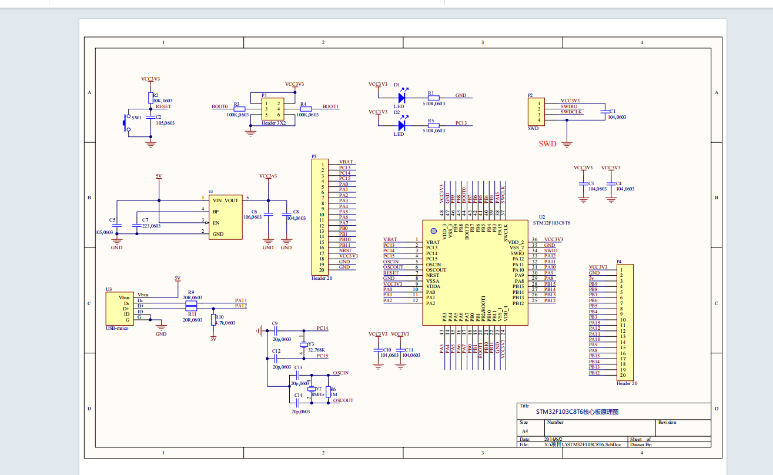Click capacitor C8 on the regulator output
Viewport: 773px width, 475px height.
click(286, 215)
